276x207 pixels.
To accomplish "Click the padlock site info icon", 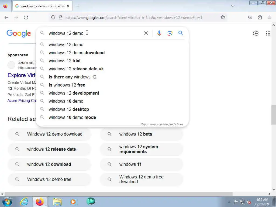I will (61, 17).
